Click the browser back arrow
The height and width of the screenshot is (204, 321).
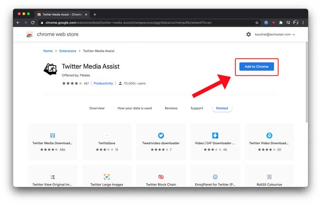(x=18, y=23)
